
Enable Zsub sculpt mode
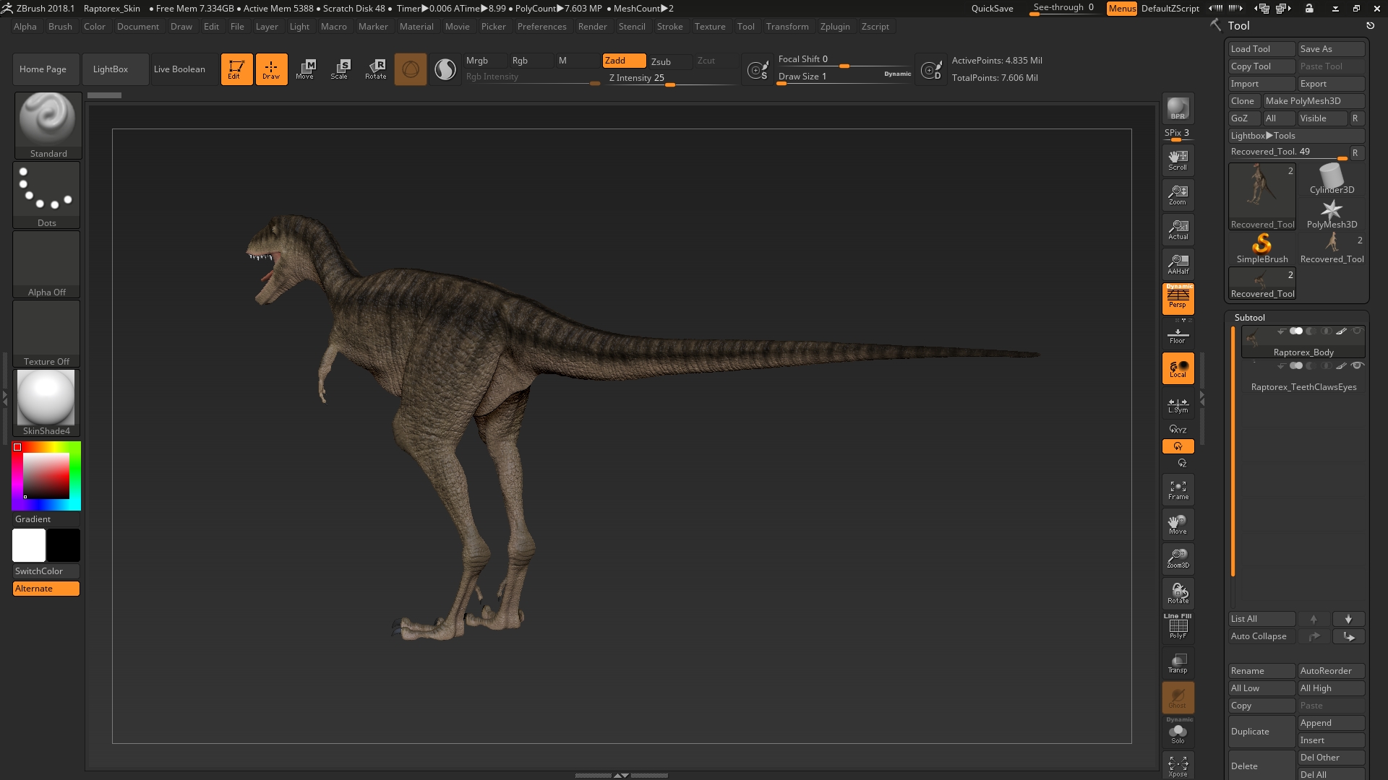pyautogui.click(x=661, y=61)
